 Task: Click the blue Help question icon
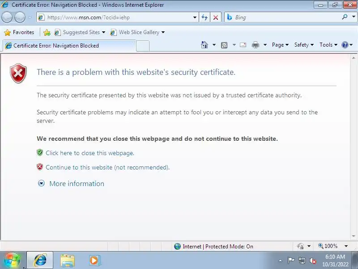tap(345, 45)
